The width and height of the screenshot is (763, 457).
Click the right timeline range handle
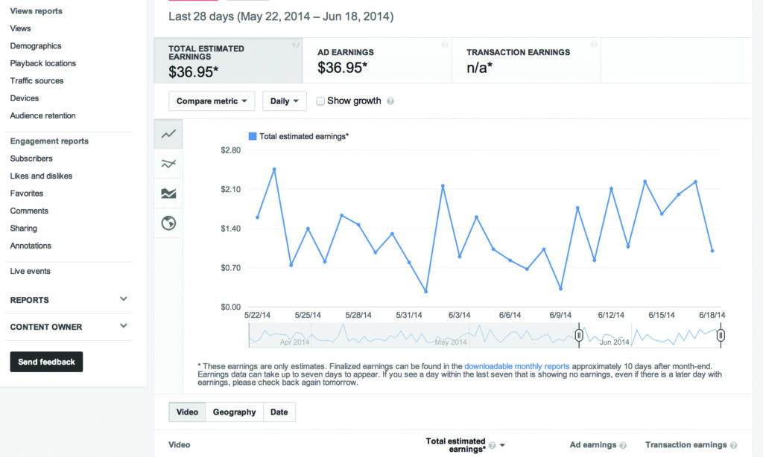point(720,335)
